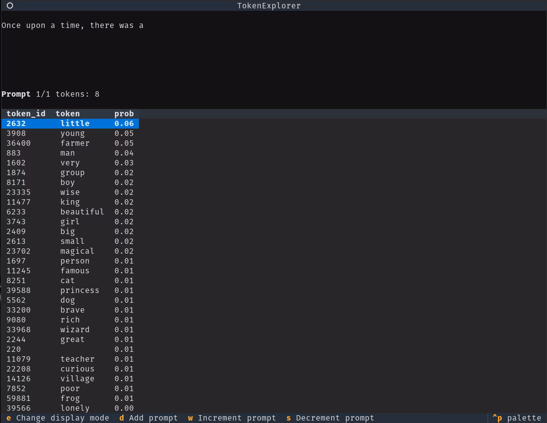
Task: Select the blank token row with id 220
Action: pyautogui.click(x=70, y=349)
